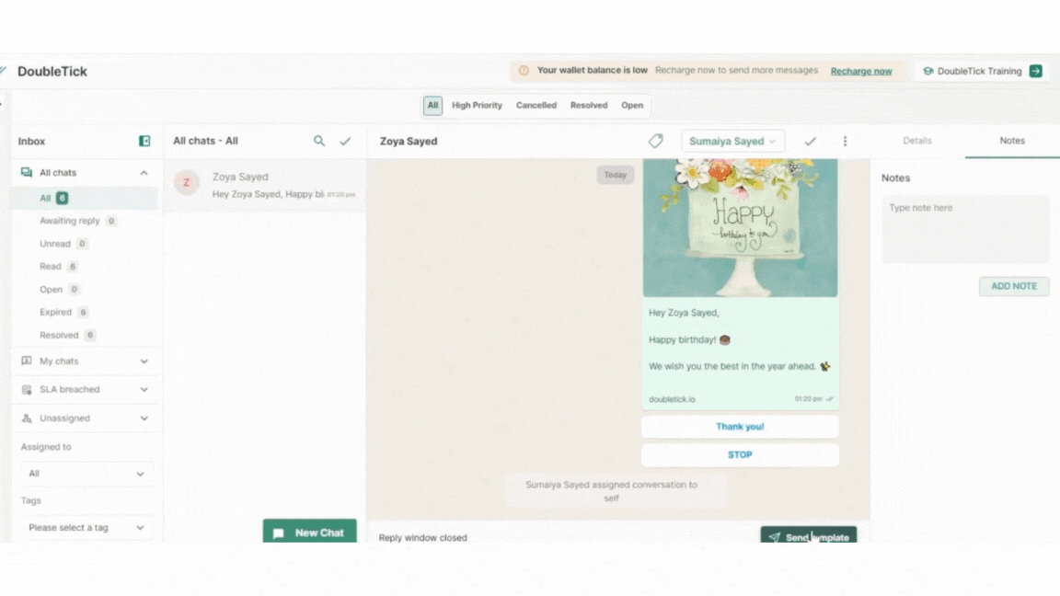The height and width of the screenshot is (596, 1060).
Task: Click the Recharge now link
Action: click(860, 72)
